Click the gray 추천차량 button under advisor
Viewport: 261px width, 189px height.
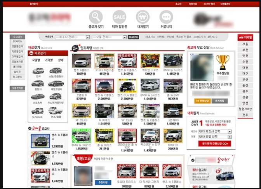pos(219,101)
